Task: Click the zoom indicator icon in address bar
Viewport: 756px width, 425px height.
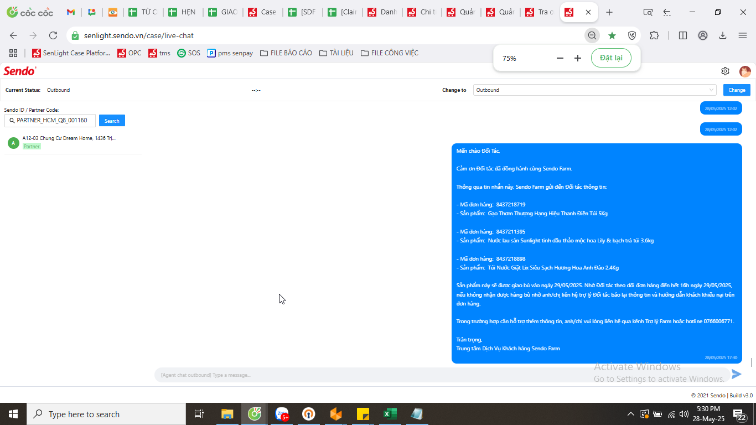Action: click(x=592, y=35)
